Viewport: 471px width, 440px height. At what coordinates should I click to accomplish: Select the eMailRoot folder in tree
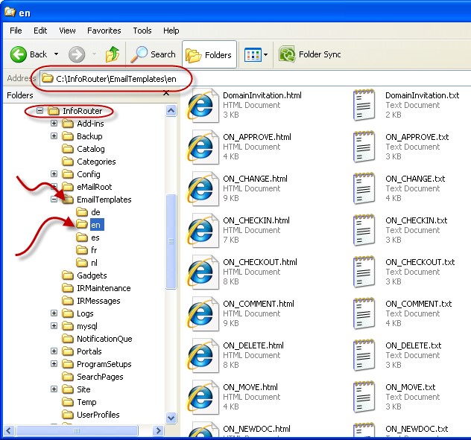point(86,187)
